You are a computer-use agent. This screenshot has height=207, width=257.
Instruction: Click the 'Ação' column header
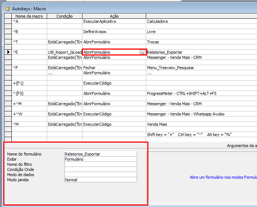[114, 16]
